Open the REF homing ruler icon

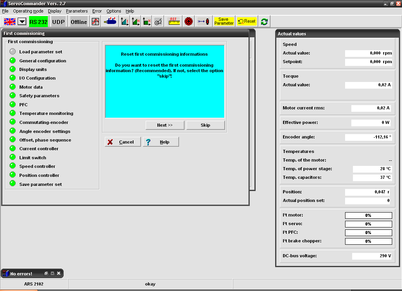(x=174, y=22)
